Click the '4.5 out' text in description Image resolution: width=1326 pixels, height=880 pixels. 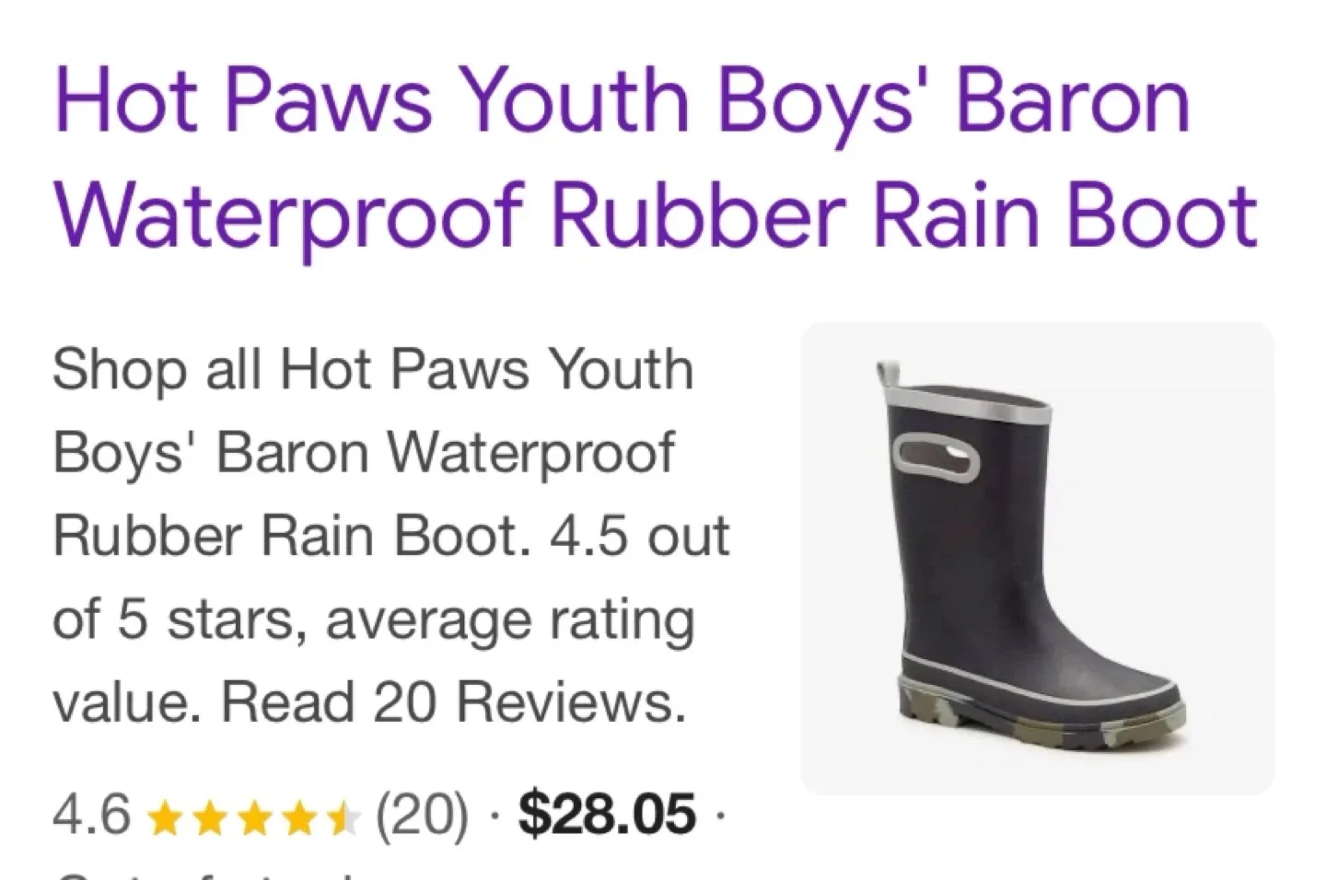click(x=639, y=537)
